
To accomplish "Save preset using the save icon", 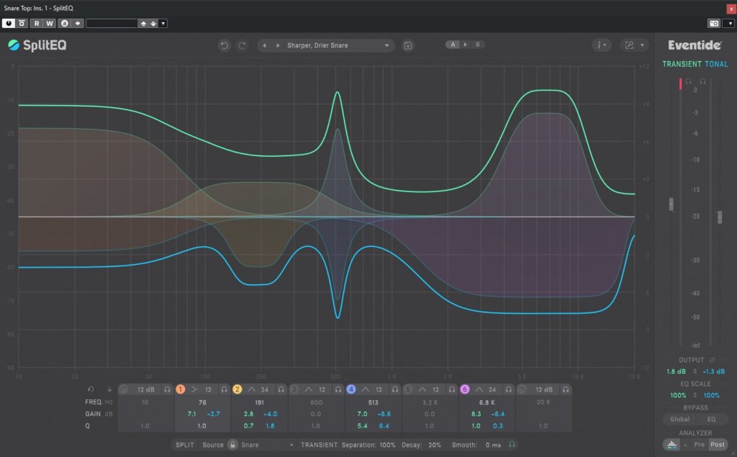I will coord(408,45).
